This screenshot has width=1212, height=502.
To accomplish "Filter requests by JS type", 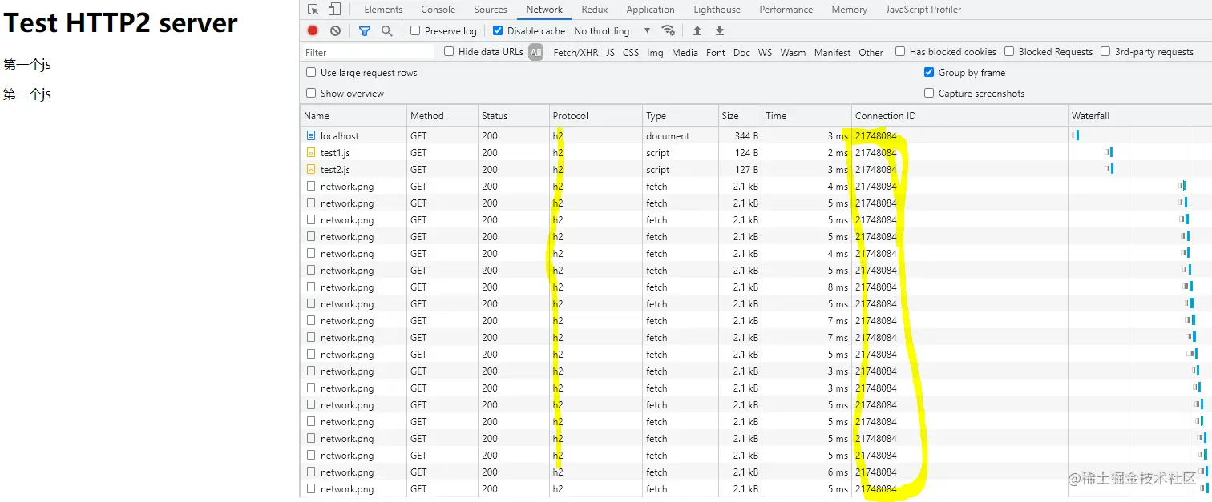I will [611, 52].
